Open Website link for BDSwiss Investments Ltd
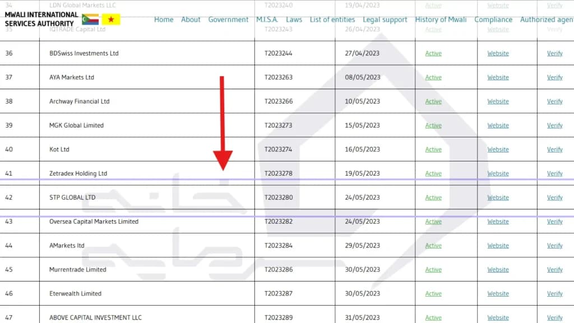Viewport: 574px width, 323px height. [x=498, y=53]
